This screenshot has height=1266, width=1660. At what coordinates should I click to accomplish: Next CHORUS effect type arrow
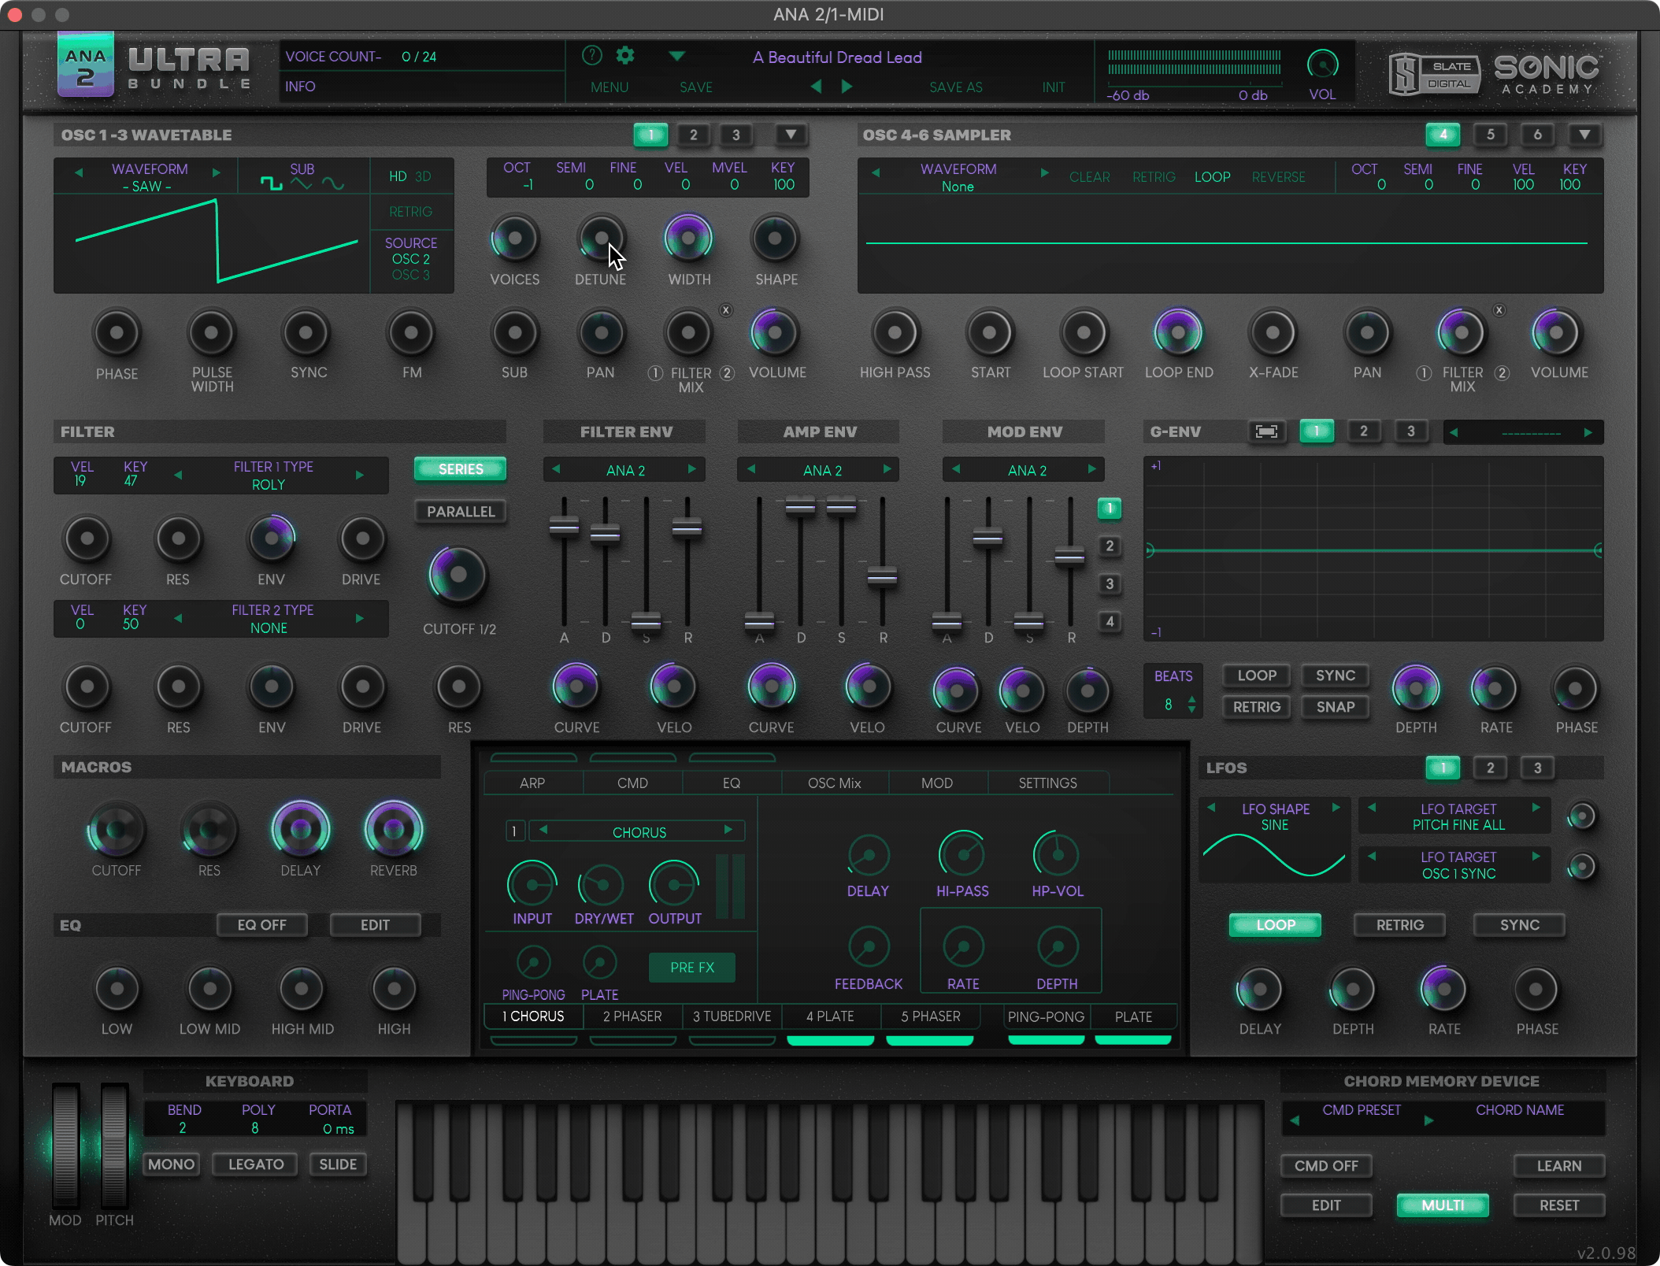pos(728,830)
